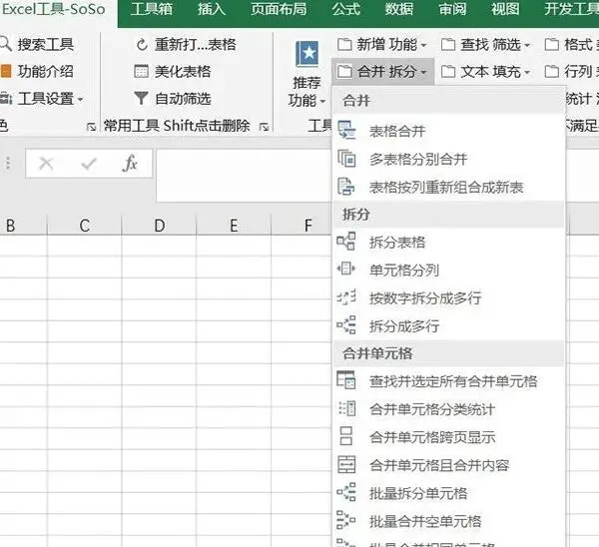The width and height of the screenshot is (599, 547).
Task: Choose 合并单元格且合并内容 menu entry text
Action: click(439, 465)
